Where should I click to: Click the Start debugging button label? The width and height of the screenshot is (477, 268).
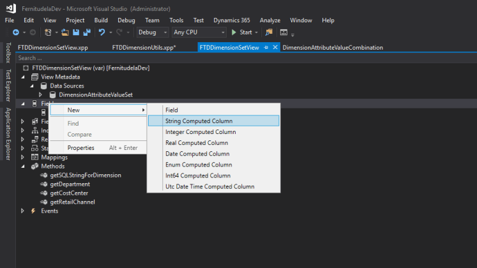tap(245, 32)
